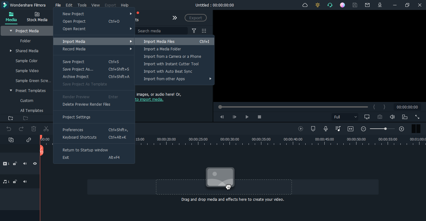Toggle lock on video track 1
The width and height of the screenshot is (426, 221).
click(x=15, y=163)
